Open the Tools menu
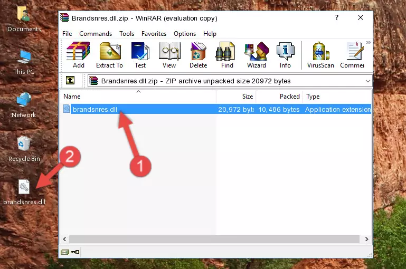The width and height of the screenshot is (406, 269). point(127,34)
